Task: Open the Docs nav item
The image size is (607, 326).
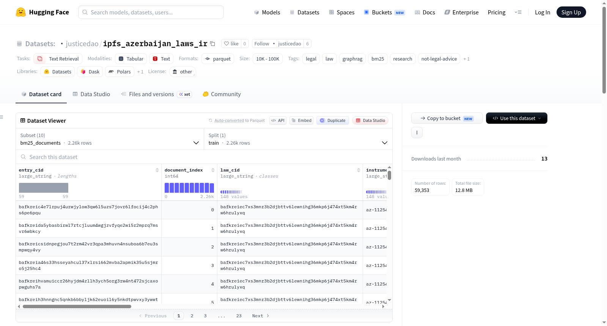Action: pyautogui.click(x=425, y=12)
